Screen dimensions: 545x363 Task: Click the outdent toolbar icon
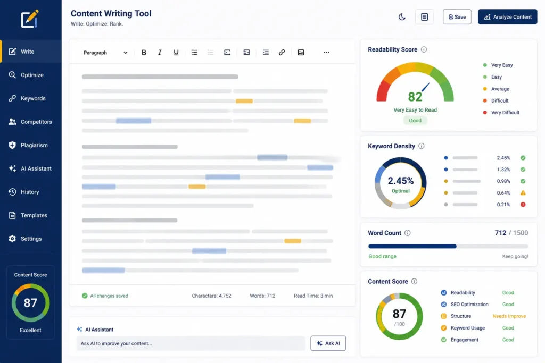click(x=227, y=53)
